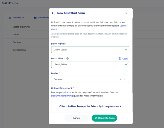Open the Document Planning guide link

point(62,96)
